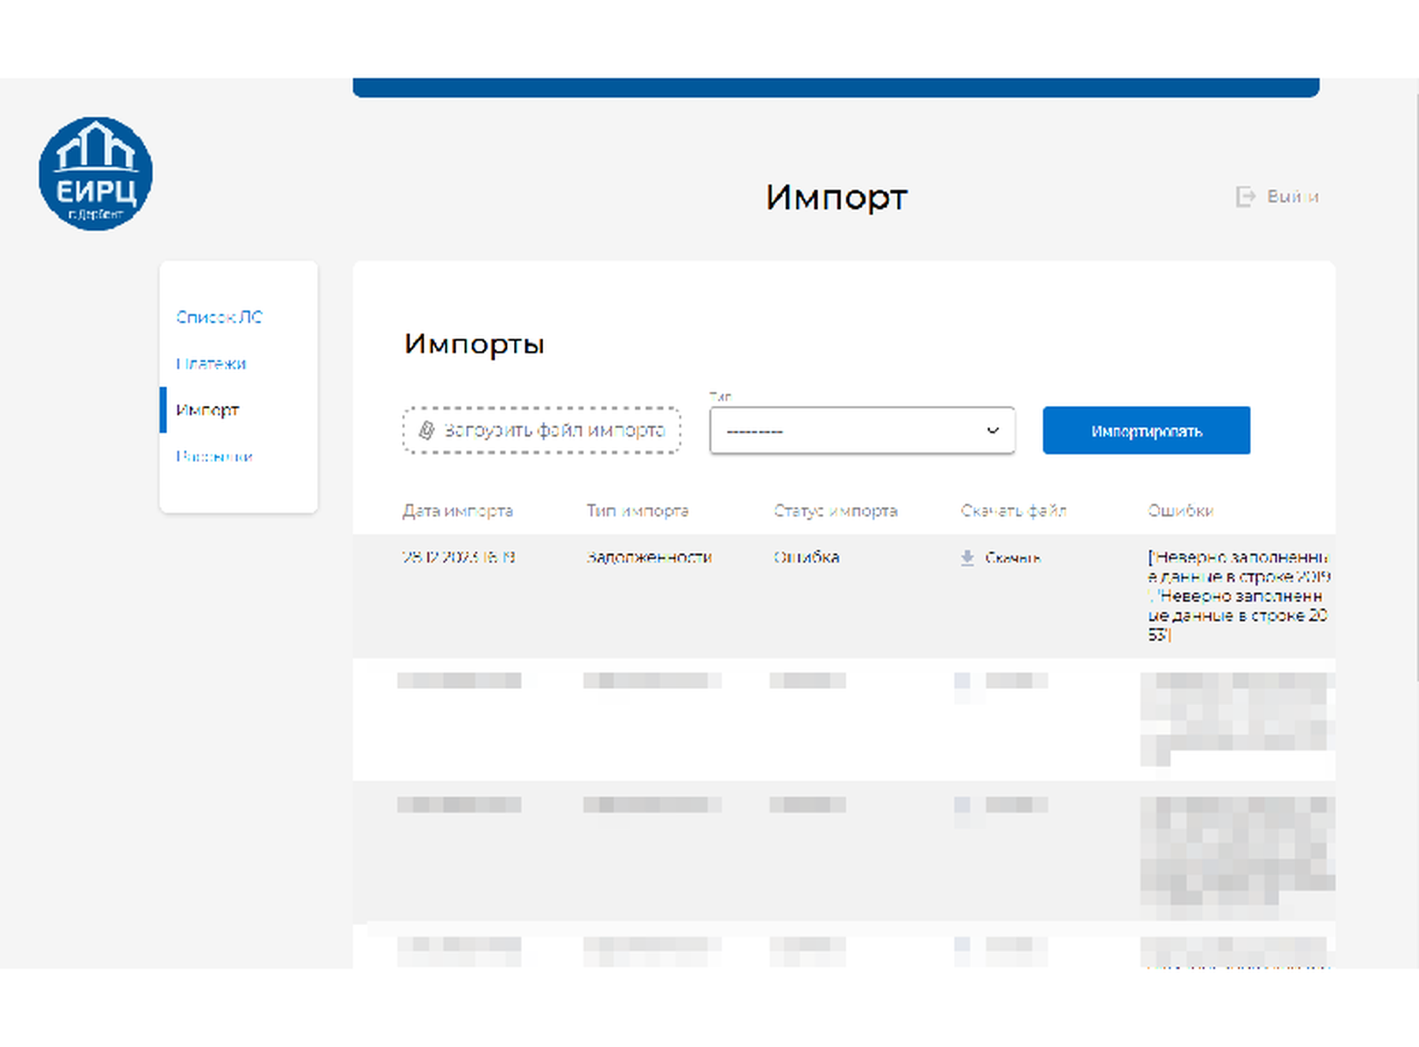Open Список ЛС in sidebar

click(219, 317)
